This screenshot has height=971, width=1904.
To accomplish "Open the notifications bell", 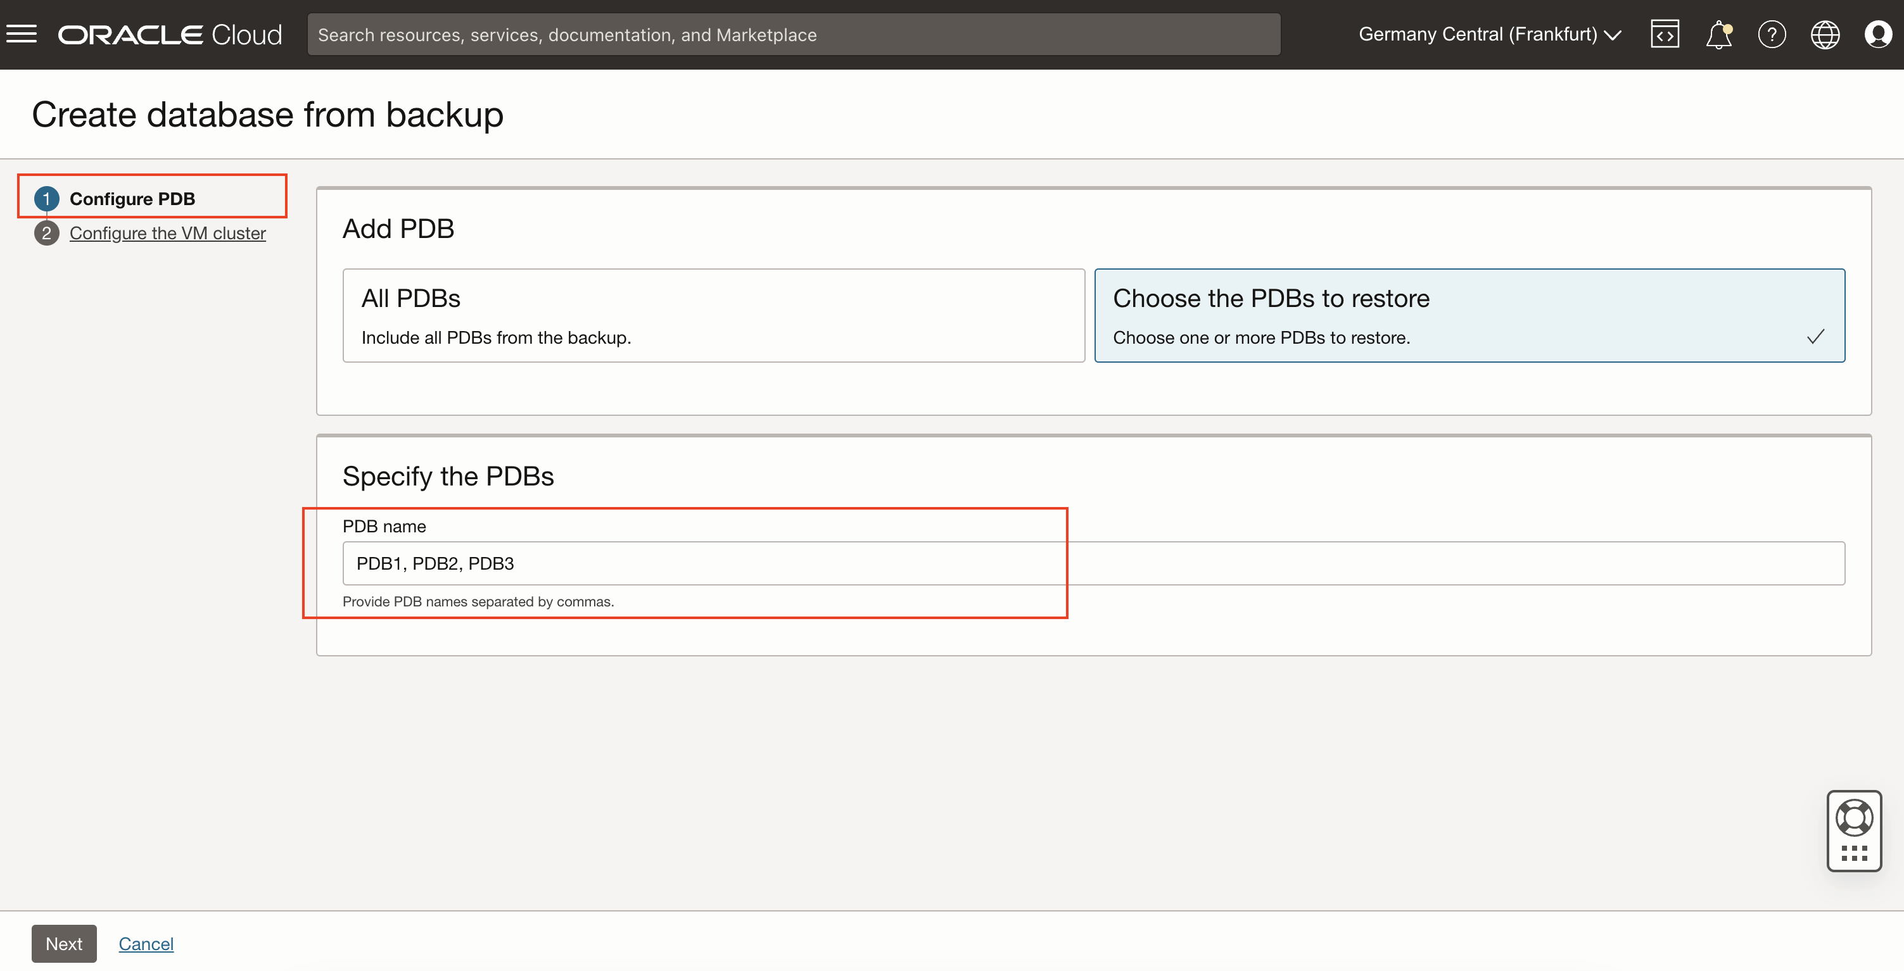I will pos(1718,34).
